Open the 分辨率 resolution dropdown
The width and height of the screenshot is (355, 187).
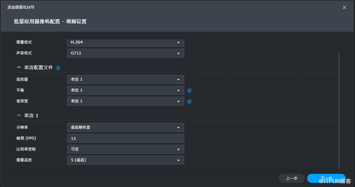click(x=126, y=128)
